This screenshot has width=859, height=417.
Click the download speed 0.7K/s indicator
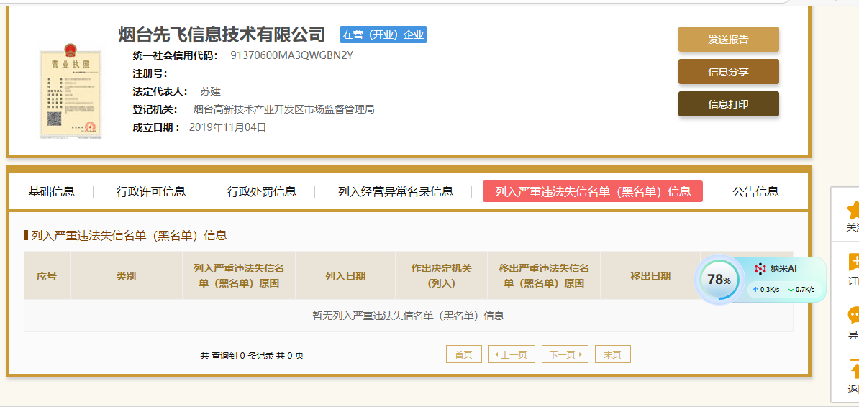(x=801, y=290)
